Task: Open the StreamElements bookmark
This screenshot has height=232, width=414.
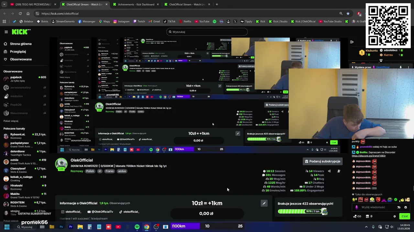Action: click(x=63, y=22)
